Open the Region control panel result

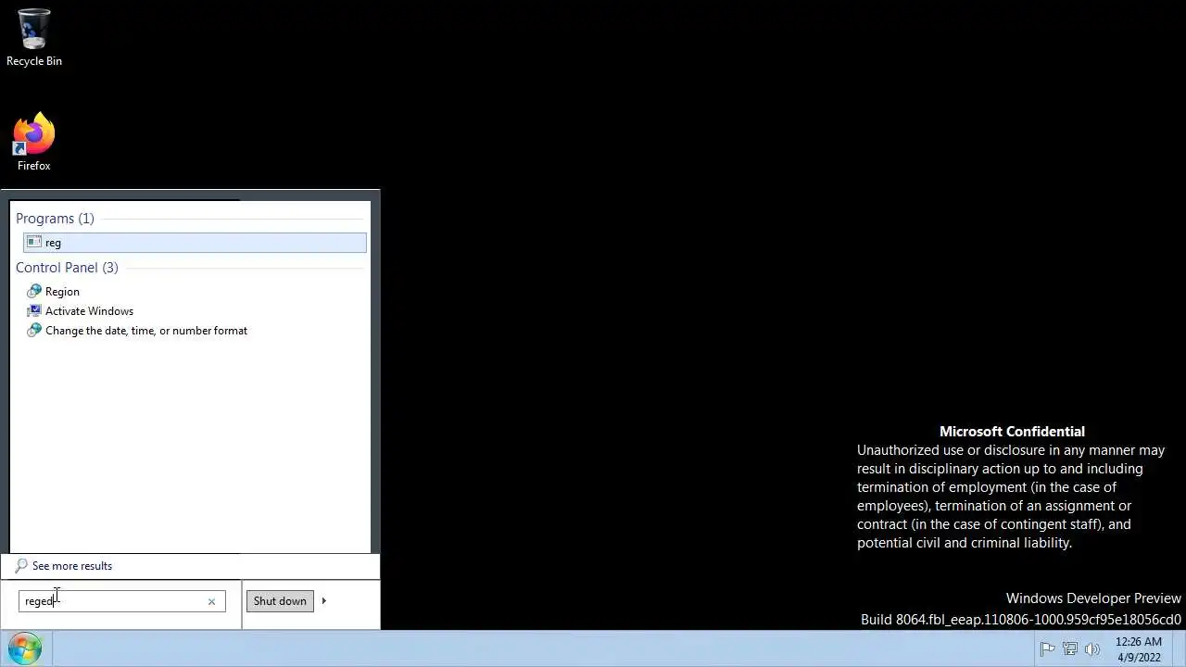click(62, 292)
